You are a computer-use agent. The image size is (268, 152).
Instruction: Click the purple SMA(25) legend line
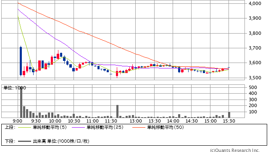click(x=78, y=127)
